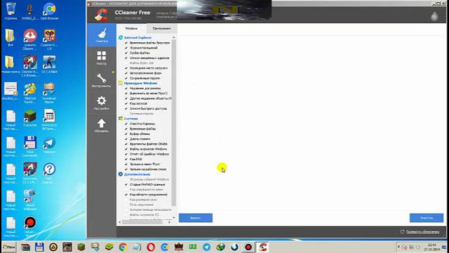Image resolution: width=449 pixels, height=253 pixels.
Task: Click the list scroll-up arrow
Action: coord(174,37)
